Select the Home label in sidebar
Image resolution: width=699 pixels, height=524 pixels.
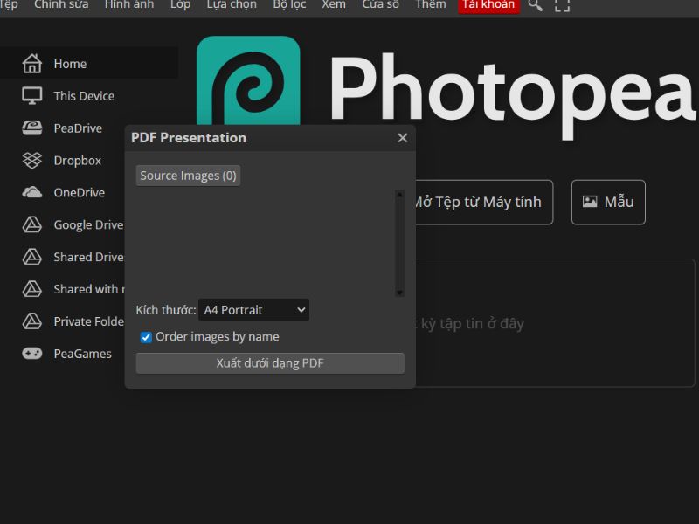tap(70, 64)
